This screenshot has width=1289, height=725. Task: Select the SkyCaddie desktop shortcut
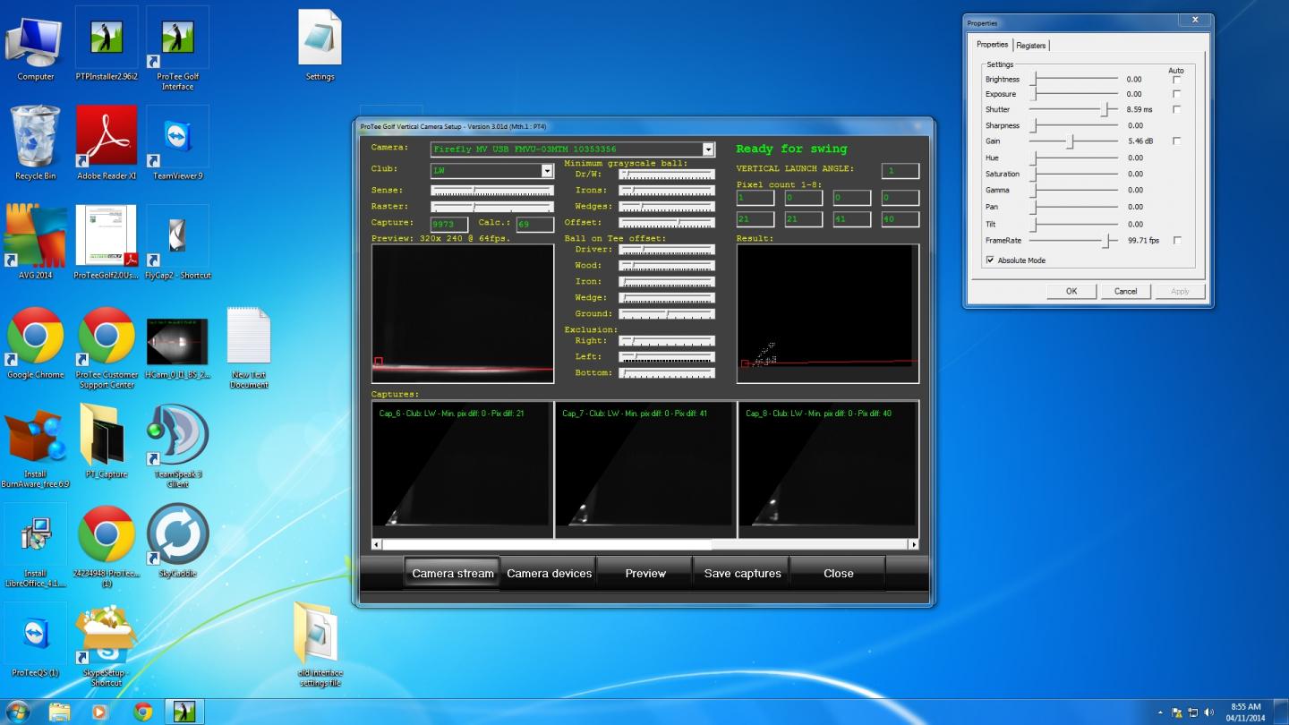(x=177, y=541)
